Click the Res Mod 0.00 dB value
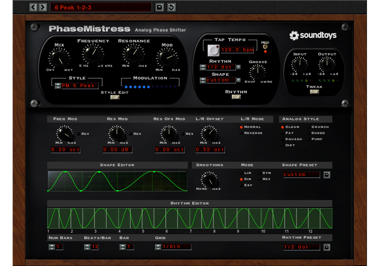 118,149
